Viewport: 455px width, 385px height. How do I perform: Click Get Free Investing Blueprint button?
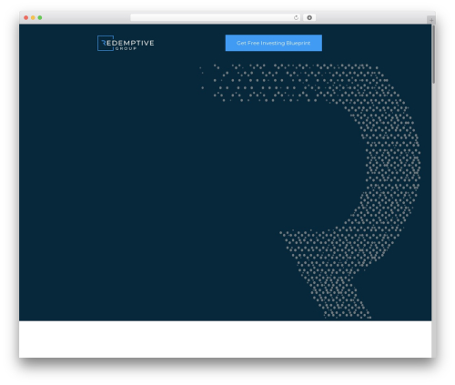coord(274,43)
